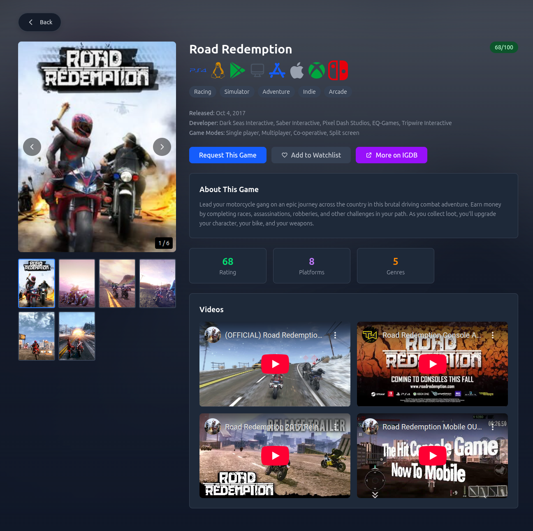Select the fifth thumbnail with cloudy city
Image resolution: width=533 pixels, height=531 pixels.
pos(37,336)
